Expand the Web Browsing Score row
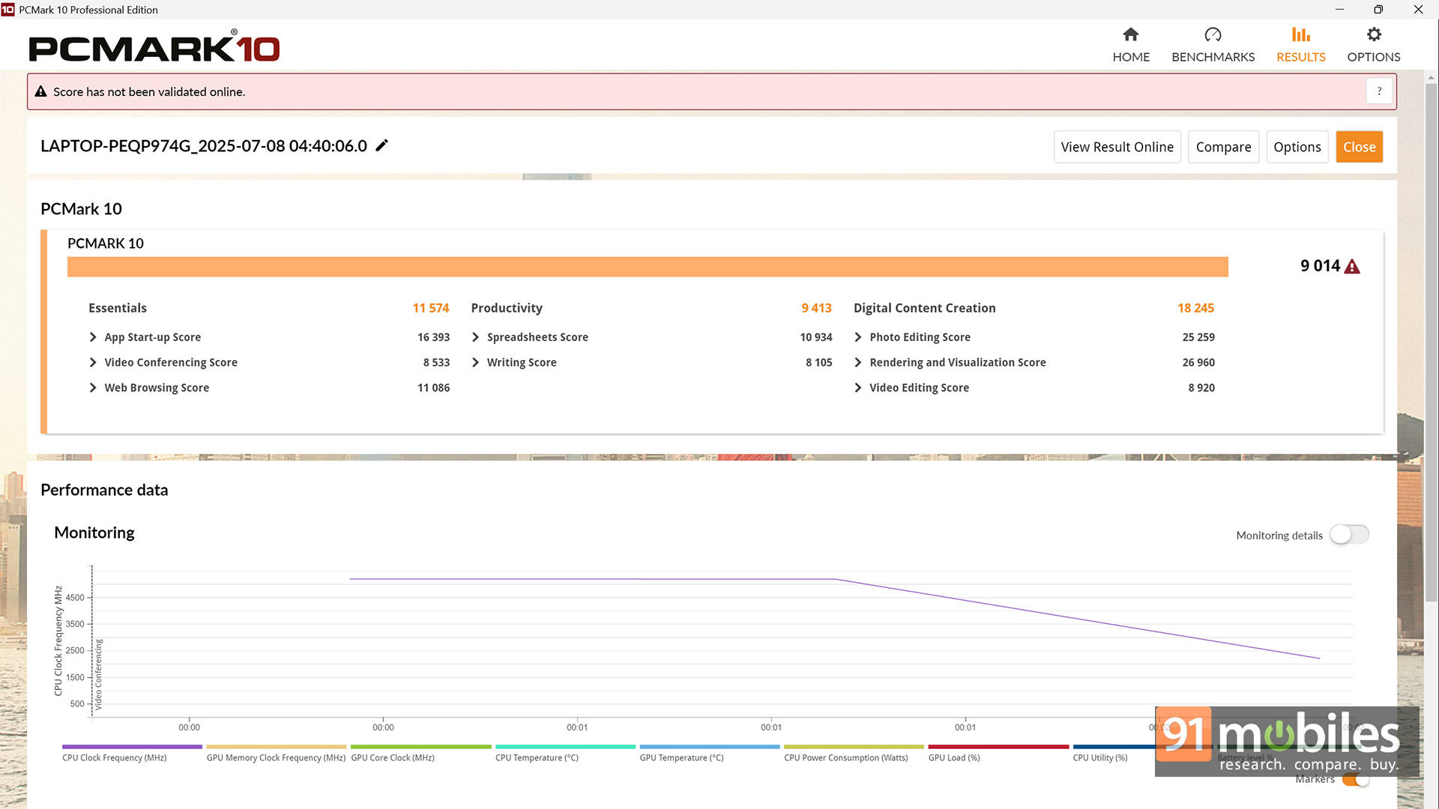The width and height of the screenshot is (1439, 809). coord(93,388)
